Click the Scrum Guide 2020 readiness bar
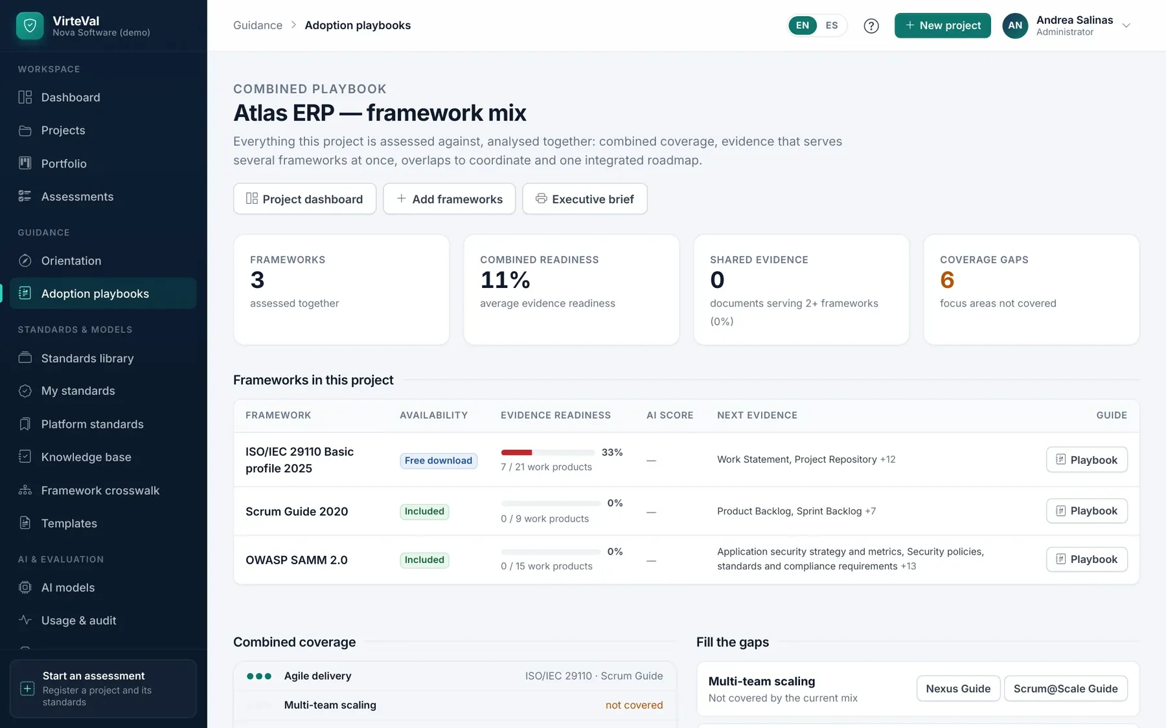 tap(551, 503)
